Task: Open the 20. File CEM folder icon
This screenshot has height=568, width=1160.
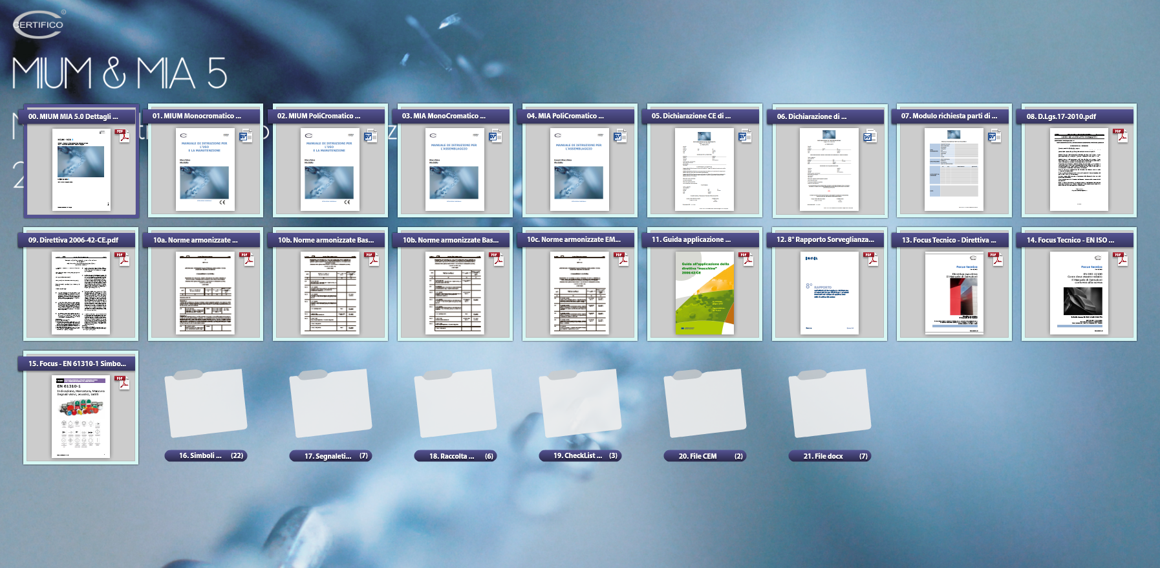Action: tap(705, 403)
